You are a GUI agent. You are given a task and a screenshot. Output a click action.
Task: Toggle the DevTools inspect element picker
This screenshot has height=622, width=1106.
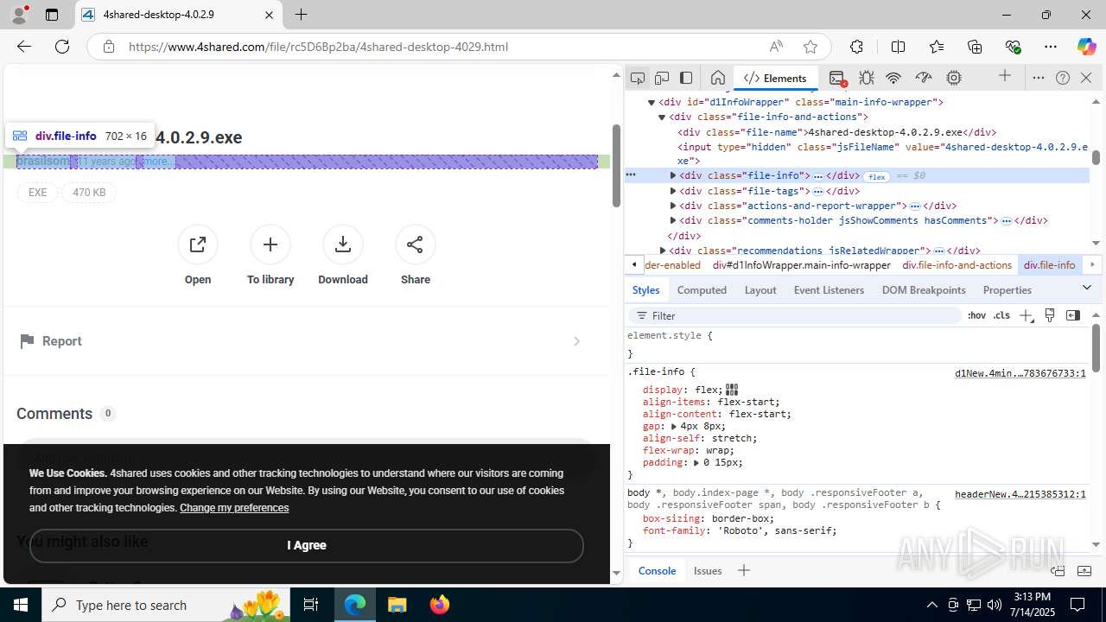point(638,78)
